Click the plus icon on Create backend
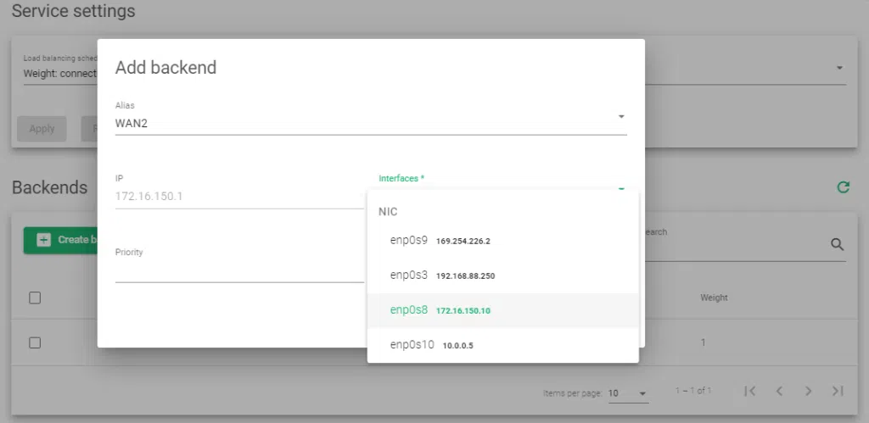This screenshot has height=423, width=869. tap(44, 240)
